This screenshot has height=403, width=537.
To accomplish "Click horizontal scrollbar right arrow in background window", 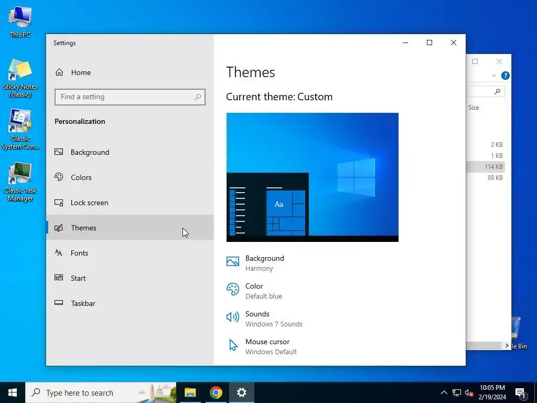I will [507, 346].
